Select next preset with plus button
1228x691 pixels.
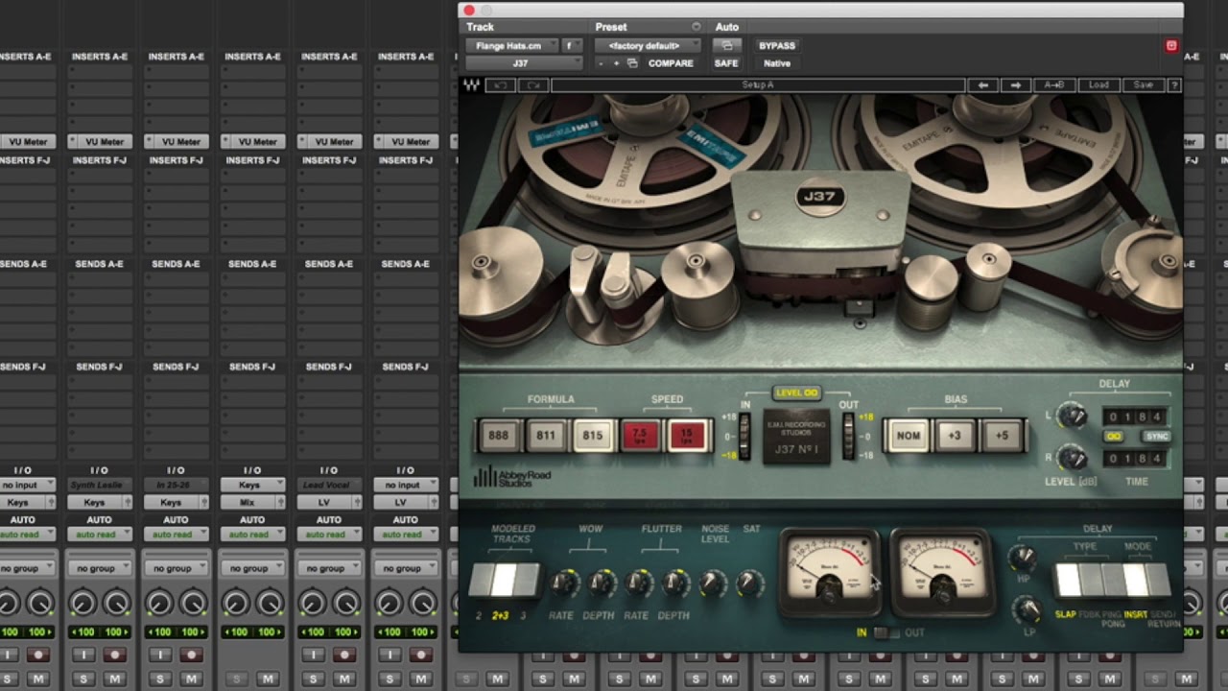(616, 63)
